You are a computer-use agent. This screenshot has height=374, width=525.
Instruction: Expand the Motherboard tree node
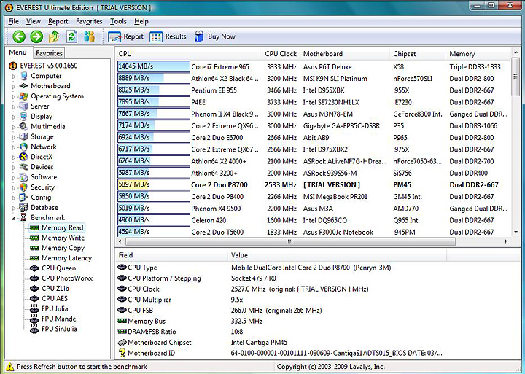click(x=14, y=86)
